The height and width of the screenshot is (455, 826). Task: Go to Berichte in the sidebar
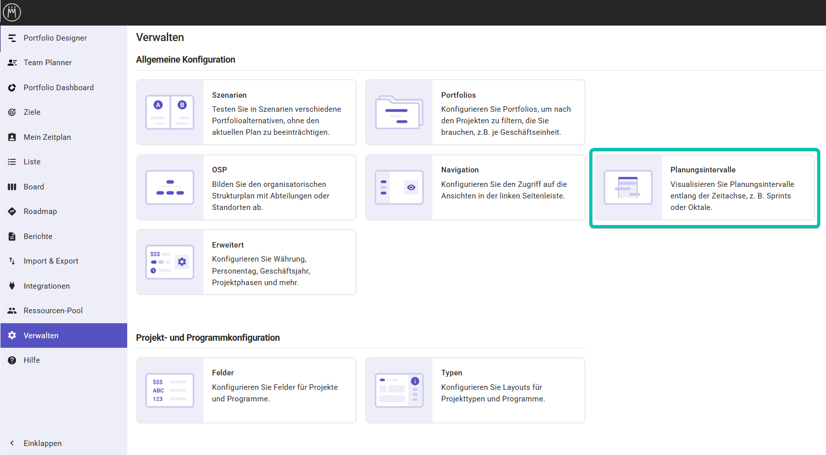click(38, 237)
